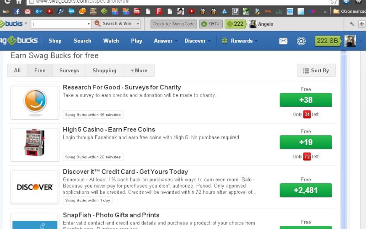This screenshot has height=229, width=366.
Task: Click the toolbar plus icon
Action: tap(361, 24)
